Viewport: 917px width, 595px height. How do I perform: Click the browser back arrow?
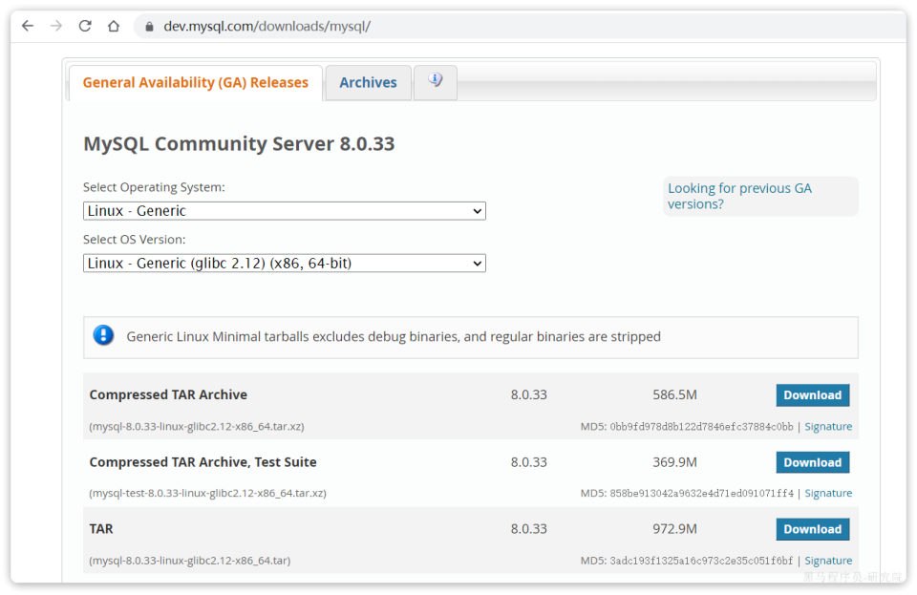(x=28, y=26)
